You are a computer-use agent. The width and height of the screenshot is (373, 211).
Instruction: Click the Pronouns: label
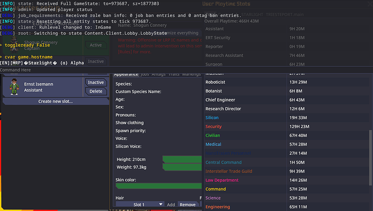coord(125,115)
